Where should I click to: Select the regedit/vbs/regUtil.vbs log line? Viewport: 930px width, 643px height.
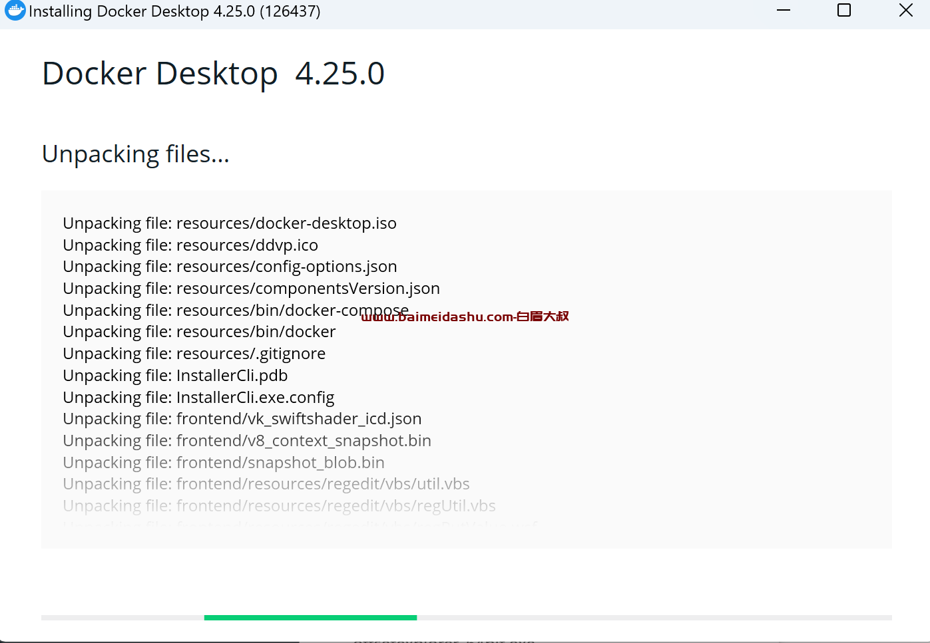pos(279,506)
